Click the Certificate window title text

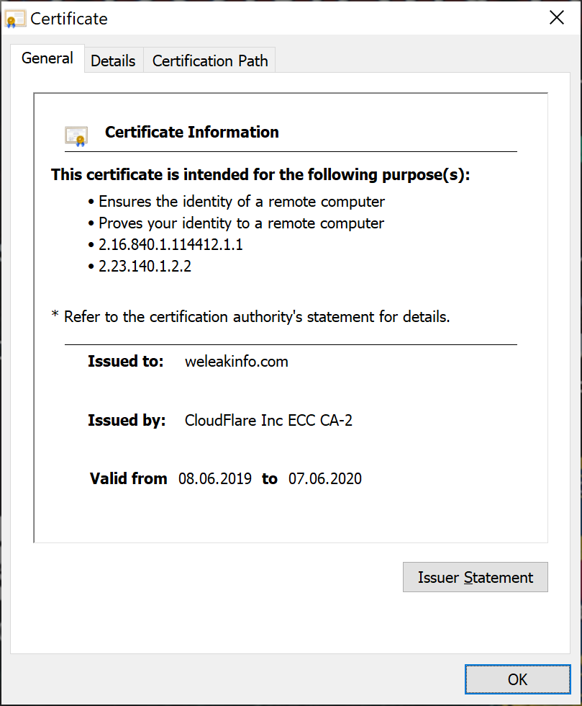pos(69,19)
